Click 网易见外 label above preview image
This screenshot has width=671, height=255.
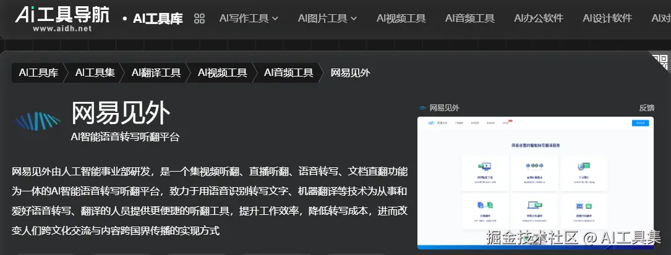444,108
